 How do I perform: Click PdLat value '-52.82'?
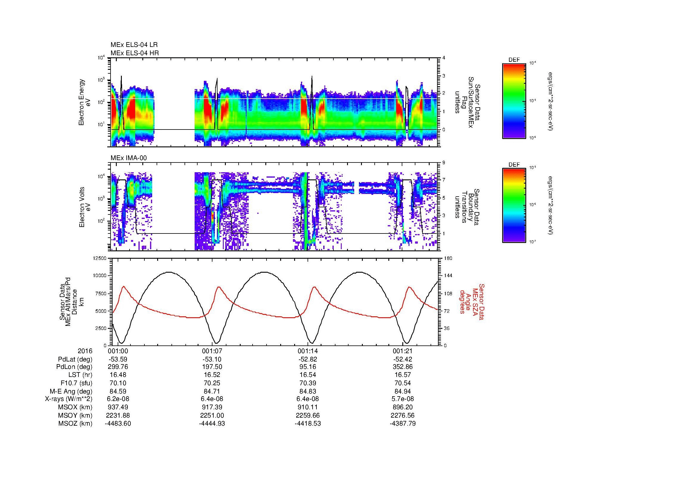click(308, 359)
